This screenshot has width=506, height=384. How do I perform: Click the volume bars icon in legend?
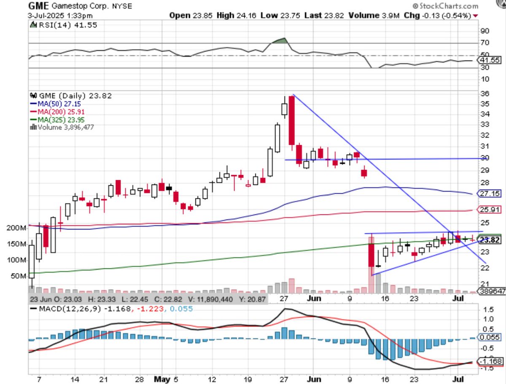pos(33,128)
